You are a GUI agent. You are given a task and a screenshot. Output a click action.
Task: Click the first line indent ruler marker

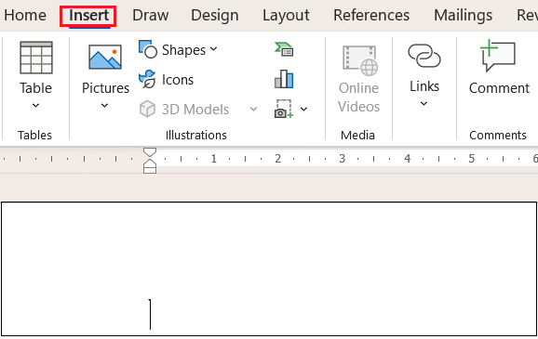click(150, 152)
